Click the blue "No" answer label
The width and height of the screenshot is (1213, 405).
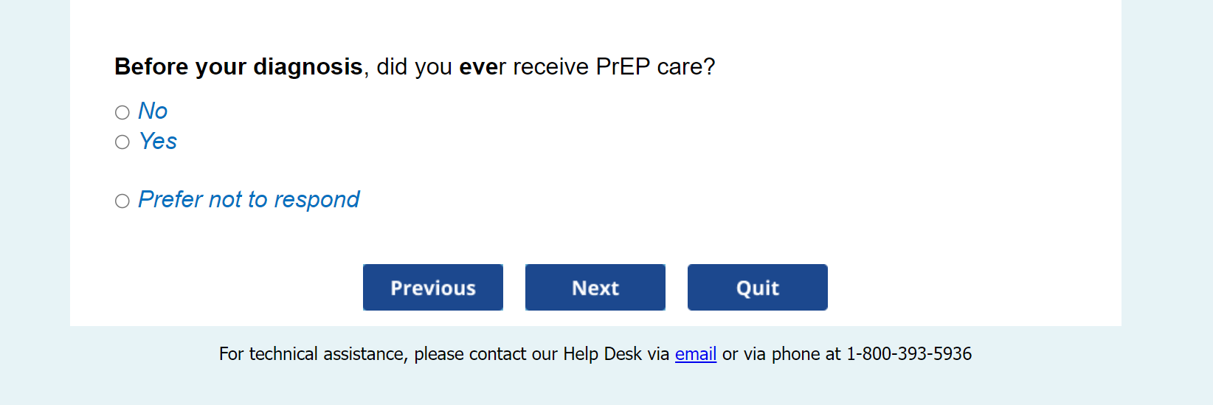click(x=153, y=111)
